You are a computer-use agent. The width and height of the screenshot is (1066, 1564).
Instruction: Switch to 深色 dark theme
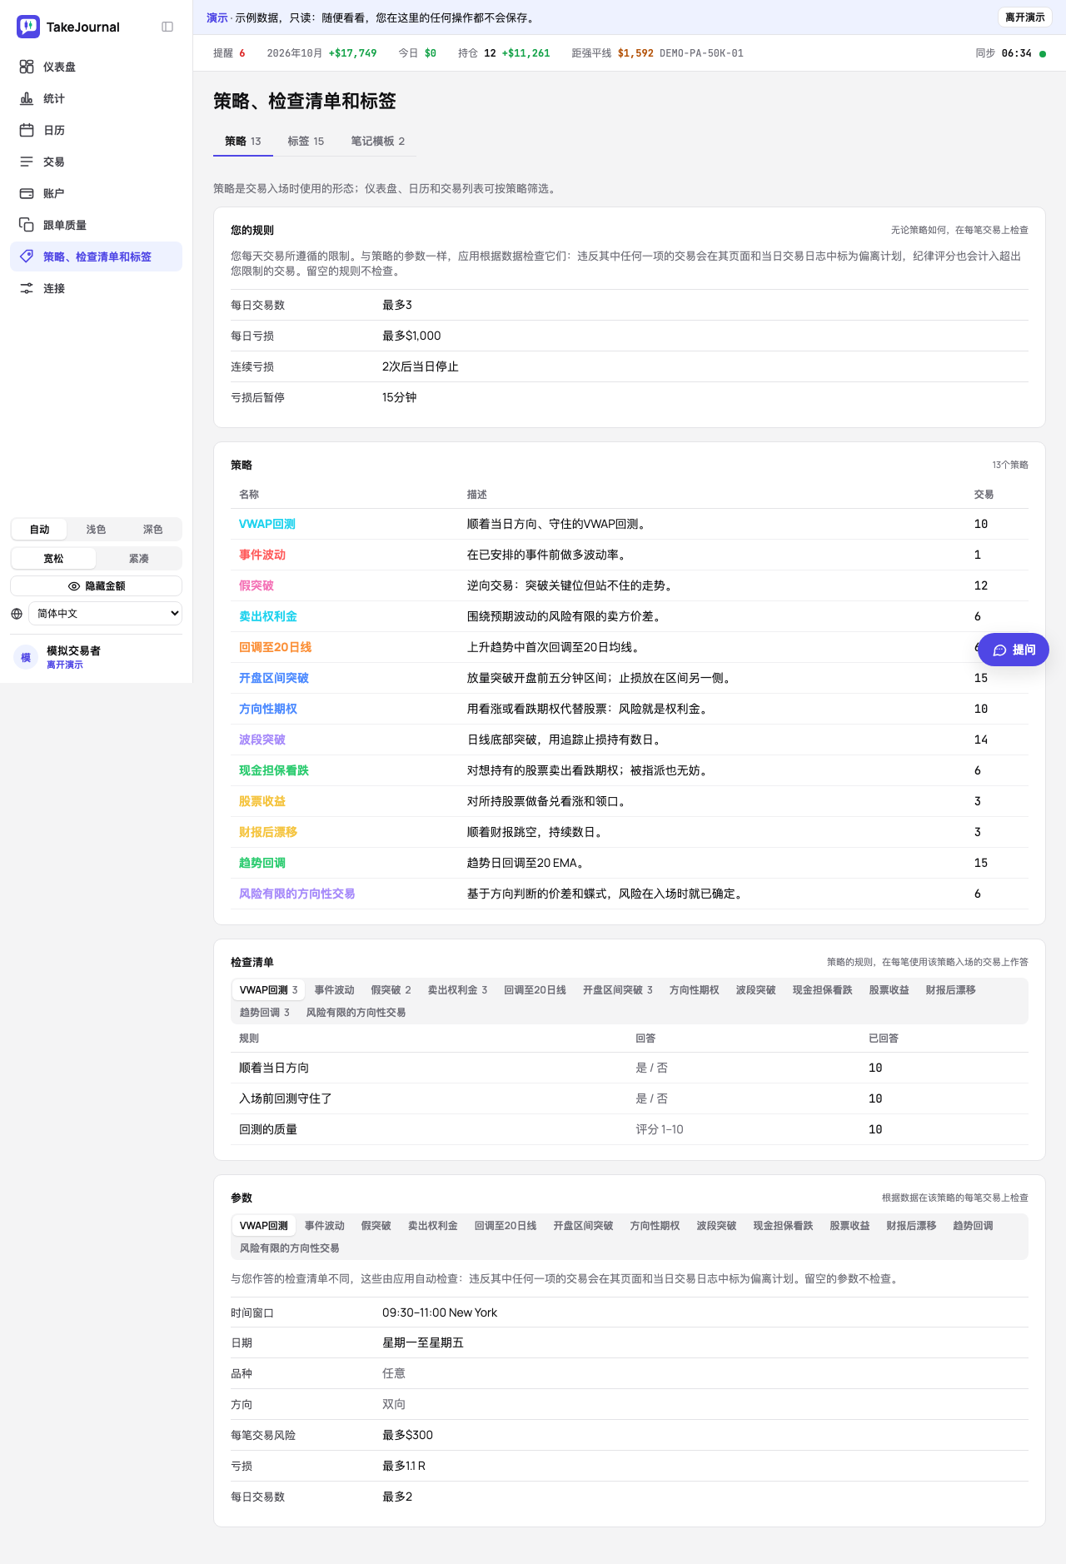point(152,530)
